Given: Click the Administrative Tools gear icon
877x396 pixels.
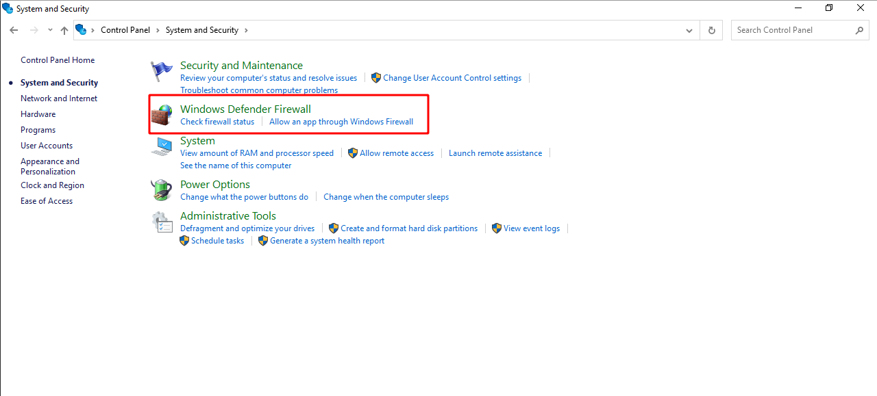Looking at the screenshot, I should [x=162, y=222].
